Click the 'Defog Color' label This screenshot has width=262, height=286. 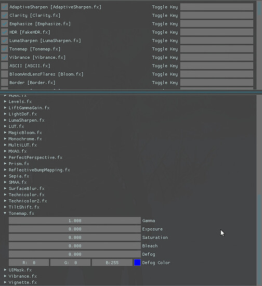tap(156, 263)
